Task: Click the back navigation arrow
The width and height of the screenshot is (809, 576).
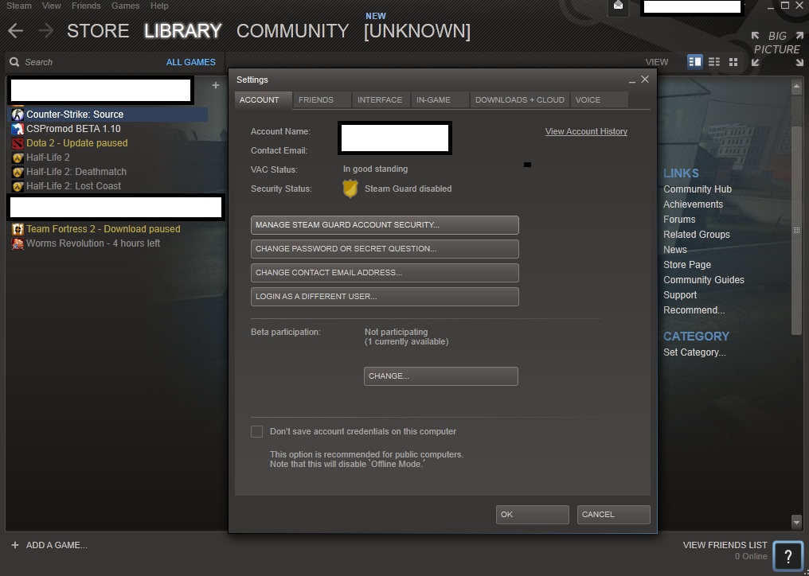Action: (15, 31)
